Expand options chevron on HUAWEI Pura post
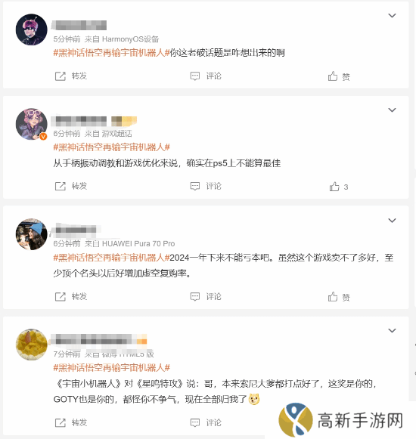Screen dimensions: 416x439 (x=392, y=221)
